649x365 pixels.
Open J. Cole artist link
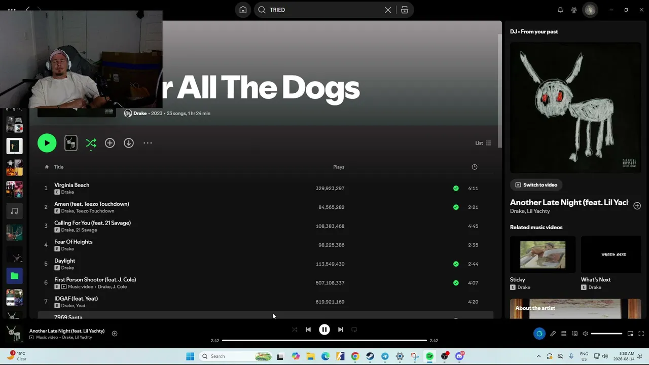coord(120,287)
